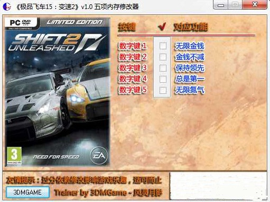Click the 总是第一 label

tap(190, 79)
